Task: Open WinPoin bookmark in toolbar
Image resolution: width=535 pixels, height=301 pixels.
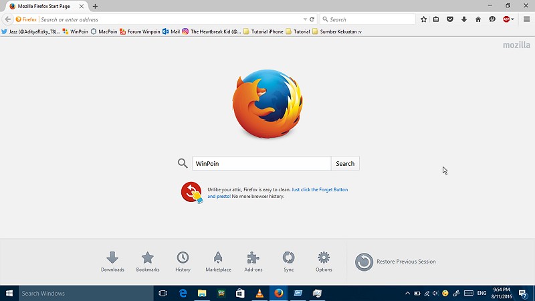Action: coord(76,31)
